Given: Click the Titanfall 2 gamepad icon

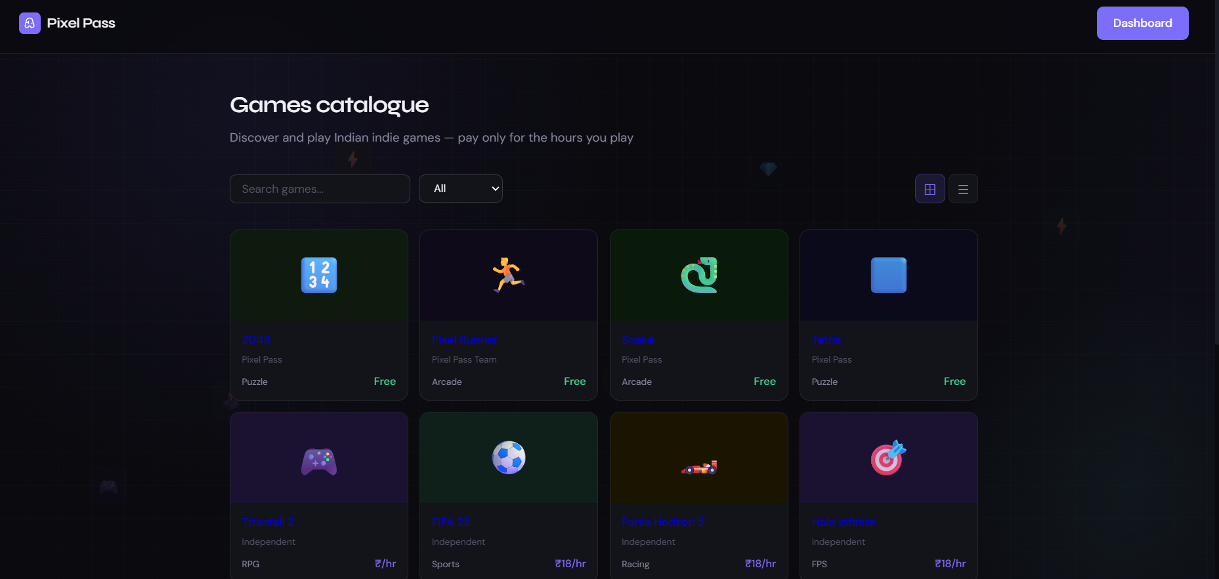Looking at the screenshot, I should point(319,462).
